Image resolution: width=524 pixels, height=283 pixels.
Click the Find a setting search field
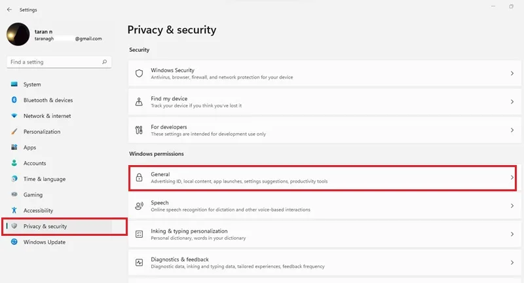(59, 62)
